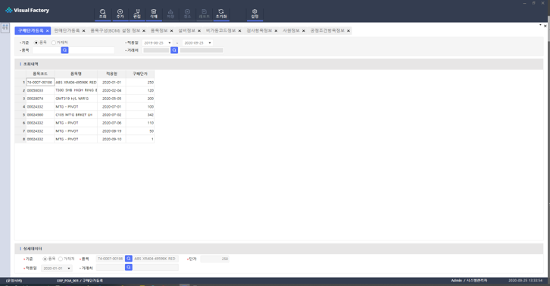
Task: Click the 편집 edit toolbar icon
Action: click(x=137, y=14)
